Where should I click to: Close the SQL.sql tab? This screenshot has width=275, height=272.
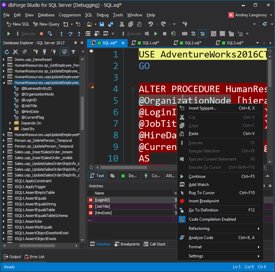[x=123, y=43]
